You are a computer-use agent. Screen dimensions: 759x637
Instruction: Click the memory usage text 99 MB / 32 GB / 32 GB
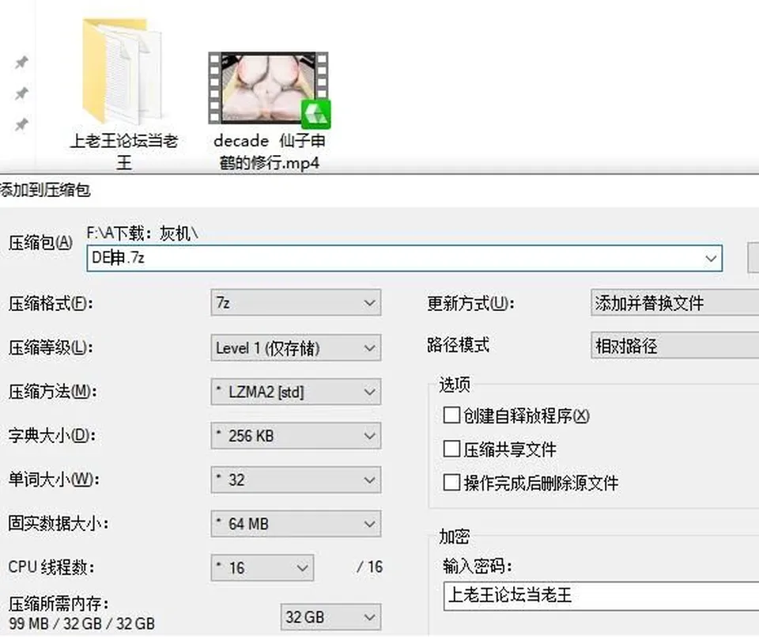(x=81, y=624)
